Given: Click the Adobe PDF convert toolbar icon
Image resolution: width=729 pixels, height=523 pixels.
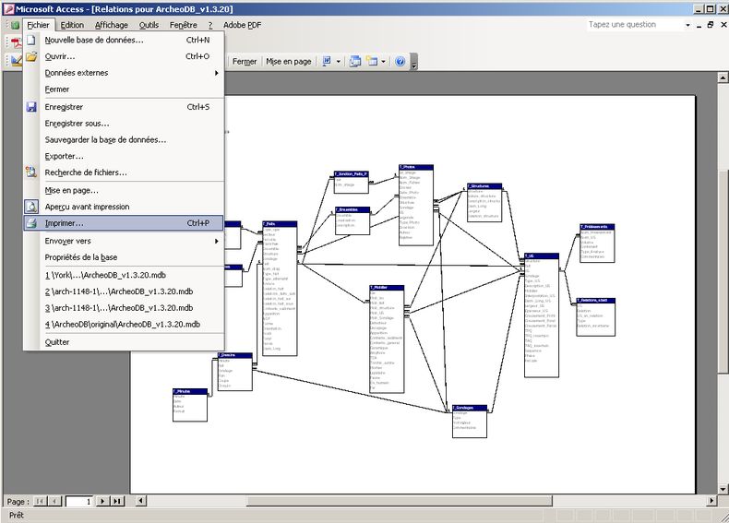Looking at the screenshot, I should coord(17,42).
